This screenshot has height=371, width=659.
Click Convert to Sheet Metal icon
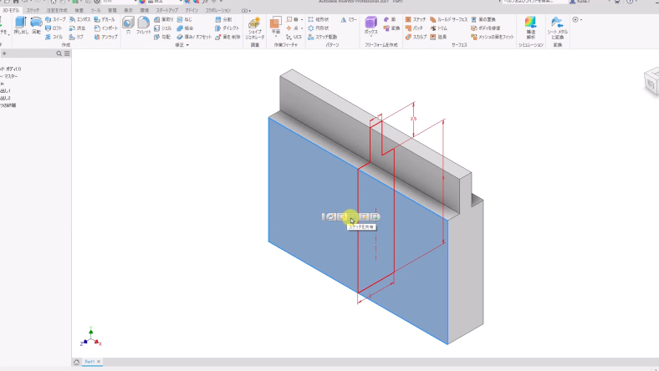pos(558,26)
